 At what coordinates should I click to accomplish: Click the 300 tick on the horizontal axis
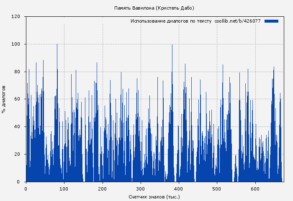(141, 189)
